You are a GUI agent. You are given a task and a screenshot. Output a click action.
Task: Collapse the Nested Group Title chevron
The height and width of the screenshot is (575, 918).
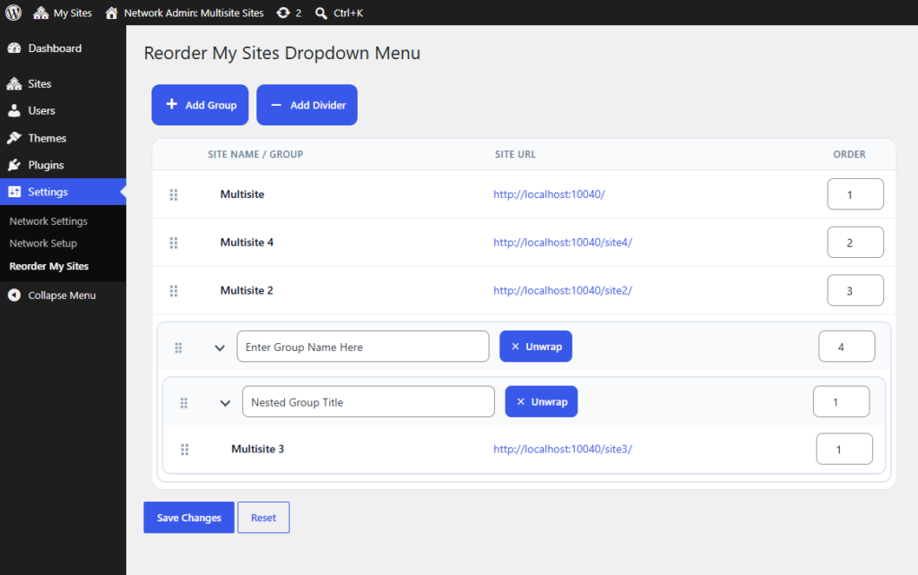225,402
